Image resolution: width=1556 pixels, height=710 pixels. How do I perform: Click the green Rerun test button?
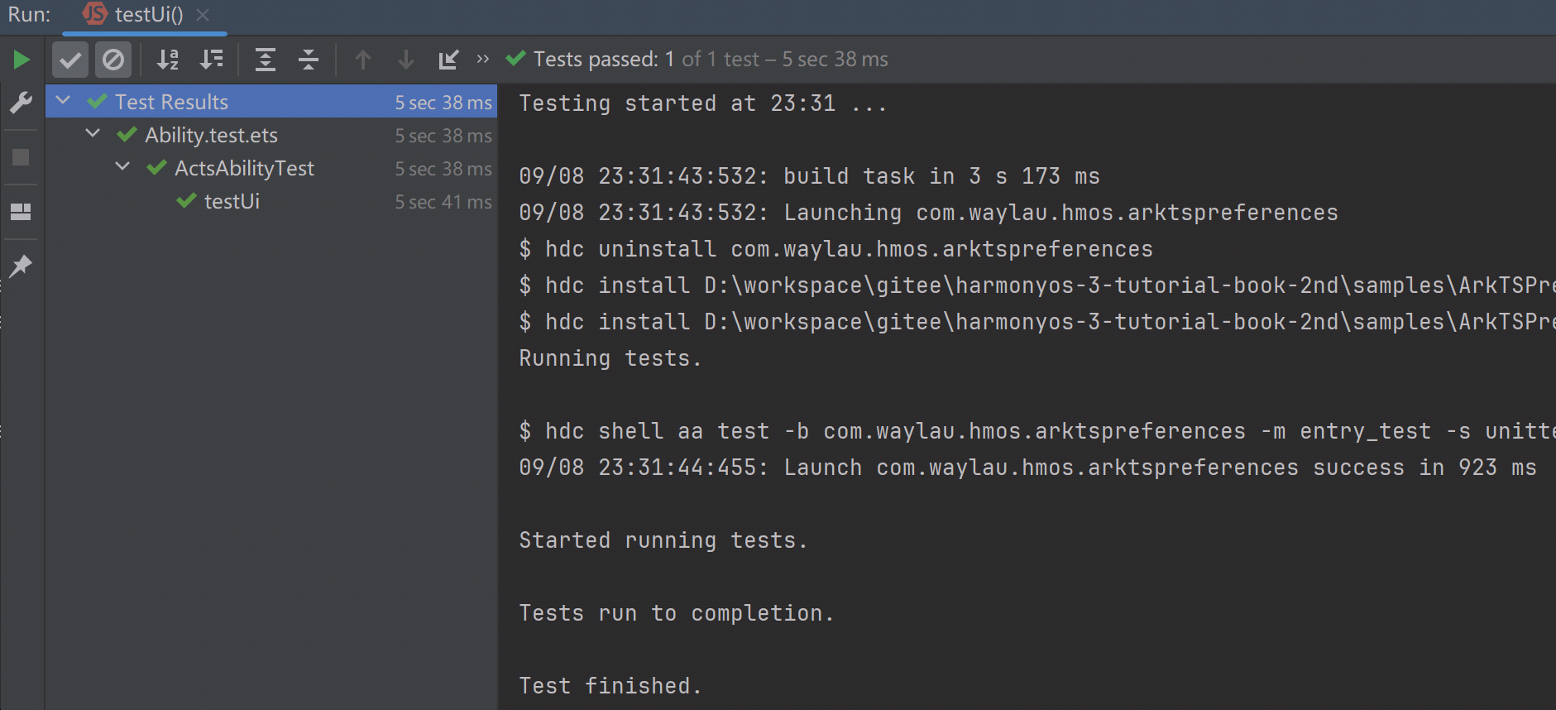[x=22, y=60]
